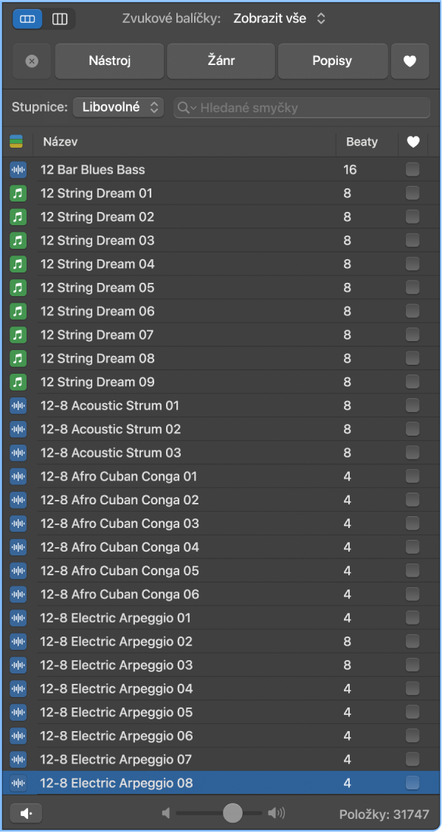Viewport: 442px width, 833px height.
Task: Click green MIDI note icon of 12 String Dream 01
Action: (x=18, y=193)
